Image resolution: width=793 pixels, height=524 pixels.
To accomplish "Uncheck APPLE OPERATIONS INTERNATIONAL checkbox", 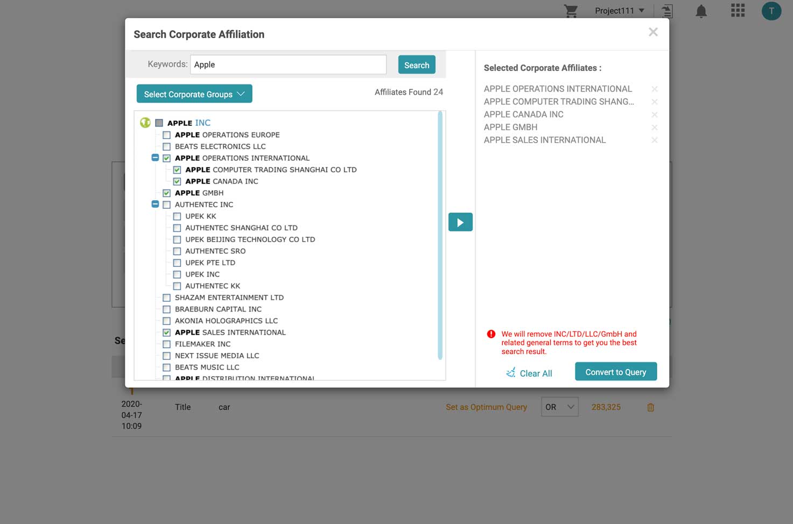I will pyautogui.click(x=166, y=158).
